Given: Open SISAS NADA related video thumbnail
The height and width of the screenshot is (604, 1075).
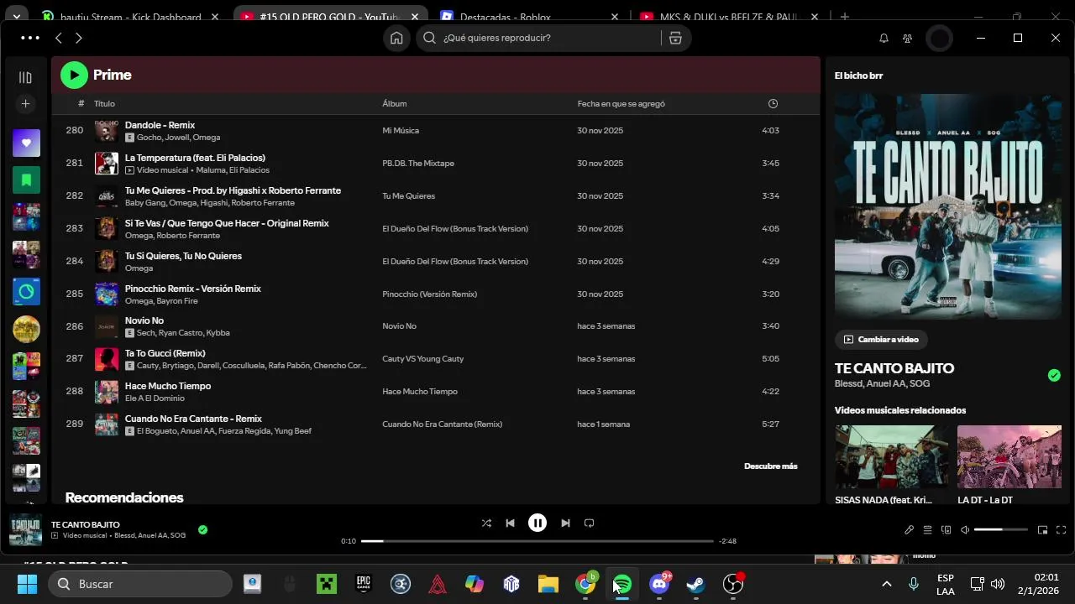Looking at the screenshot, I should click(x=891, y=456).
